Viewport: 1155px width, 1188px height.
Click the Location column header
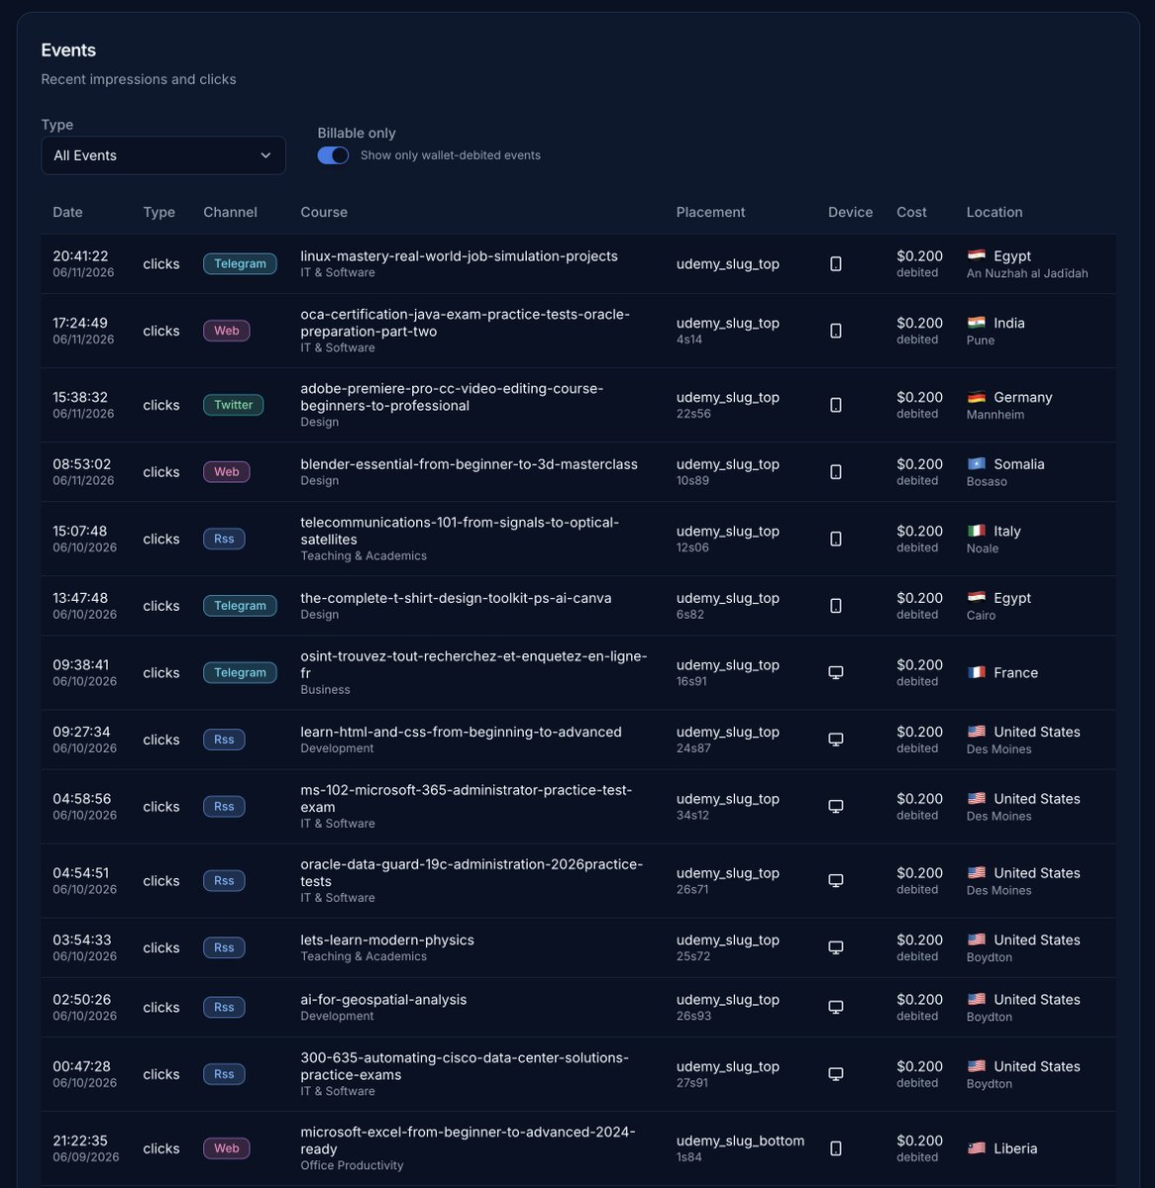pyautogui.click(x=995, y=212)
